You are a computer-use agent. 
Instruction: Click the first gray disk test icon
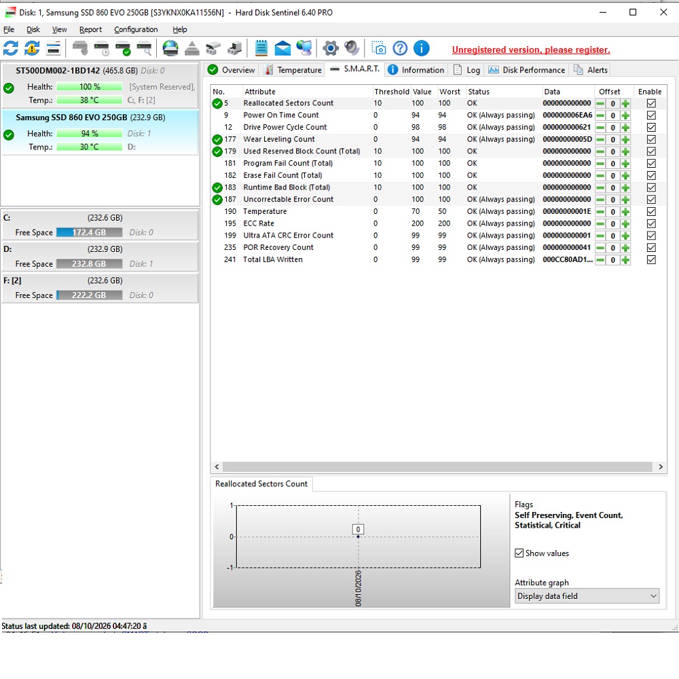tap(80, 48)
